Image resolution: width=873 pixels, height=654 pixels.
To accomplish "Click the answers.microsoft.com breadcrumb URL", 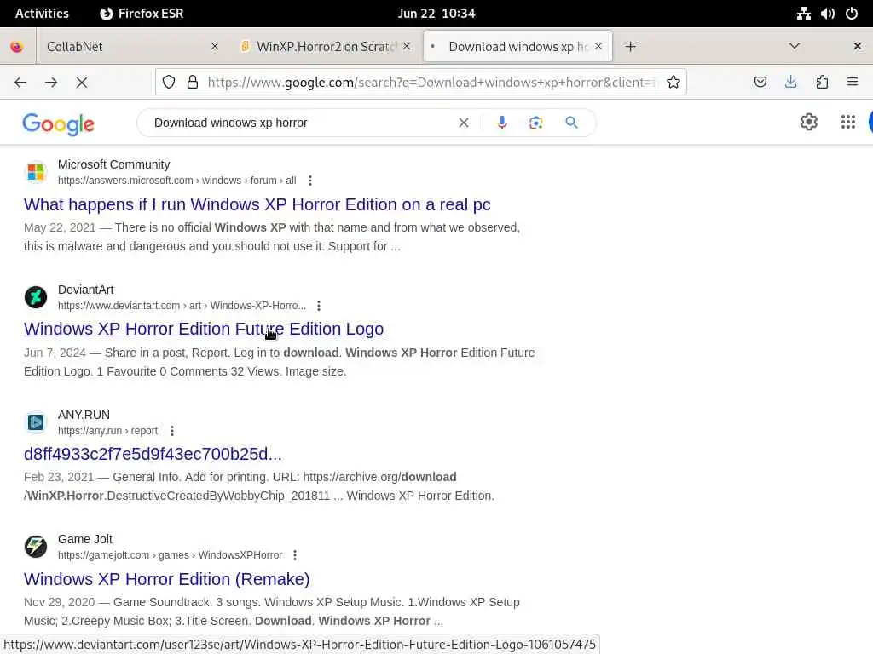I will pyautogui.click(x=177, y=181).
